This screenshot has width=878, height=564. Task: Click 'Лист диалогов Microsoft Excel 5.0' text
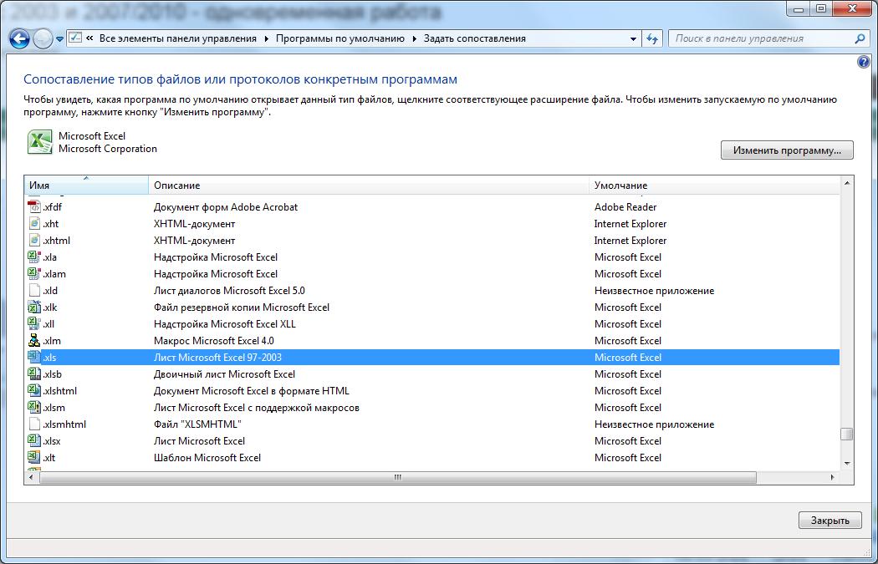(x=229, y=291)
